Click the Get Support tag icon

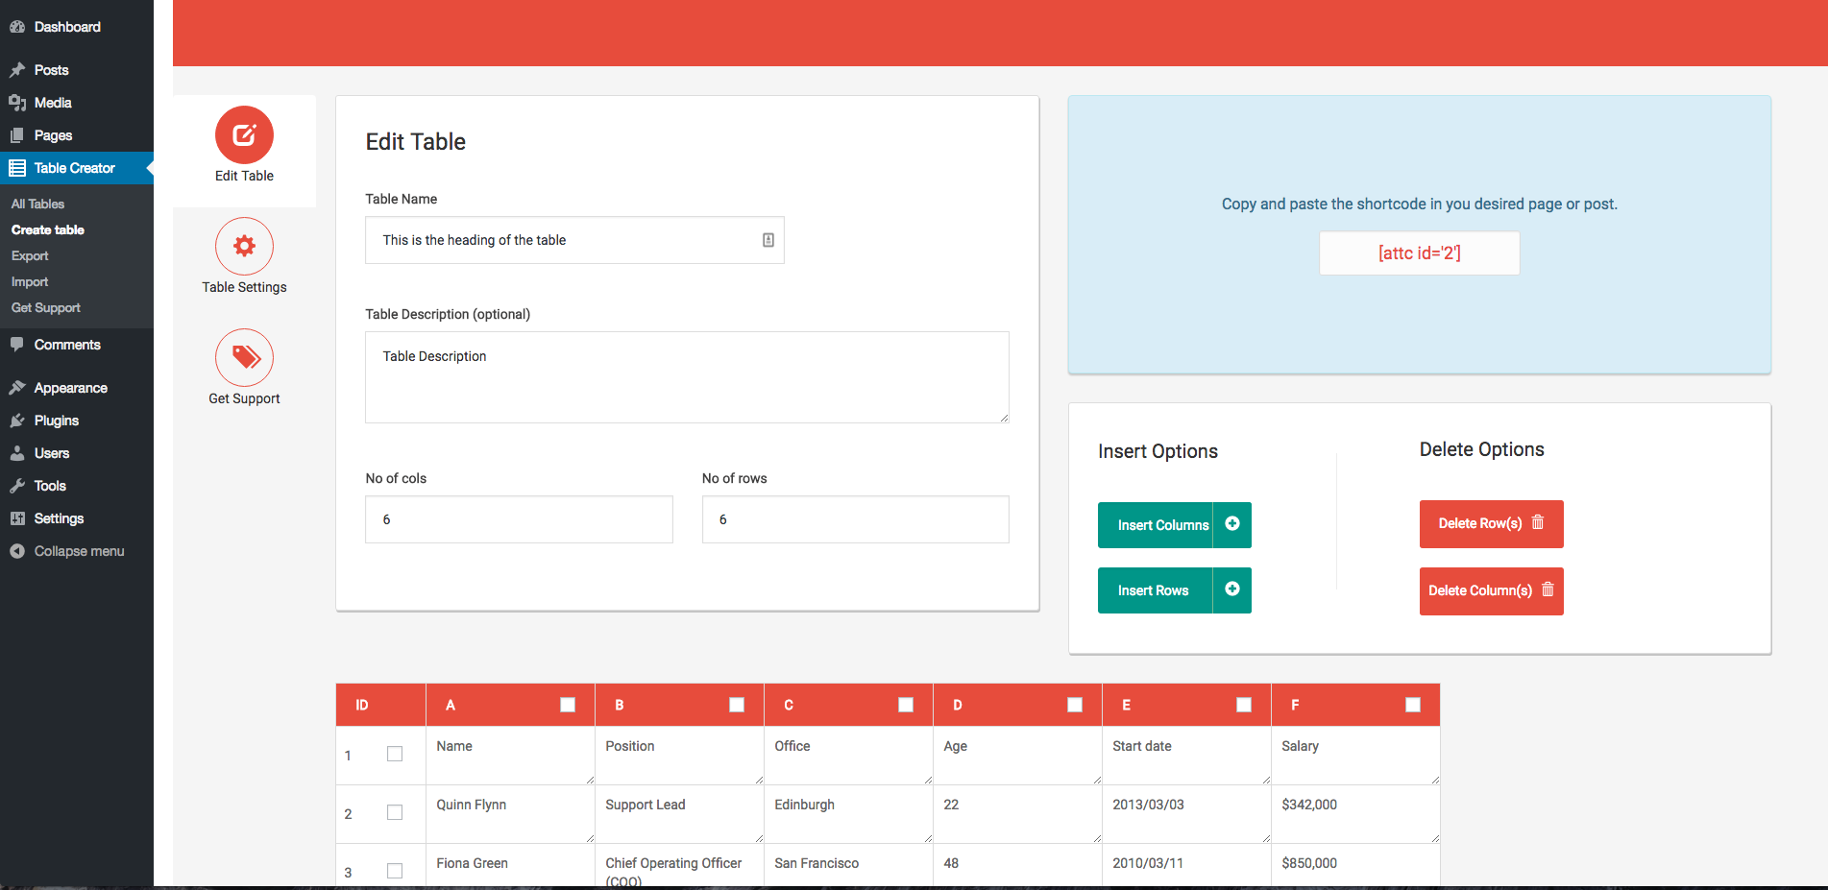point(244,357)
